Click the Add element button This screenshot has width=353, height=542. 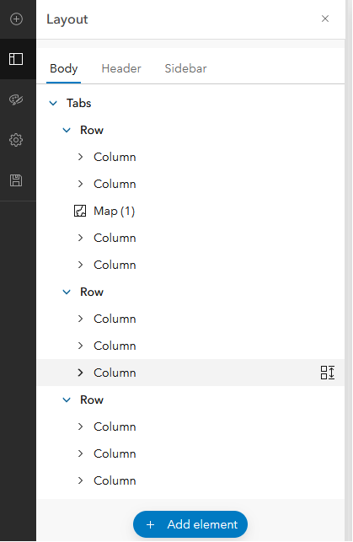coord(190,524)
